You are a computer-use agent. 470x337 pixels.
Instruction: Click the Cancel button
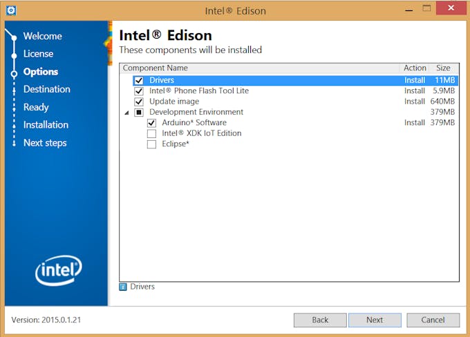pos(433,320)
